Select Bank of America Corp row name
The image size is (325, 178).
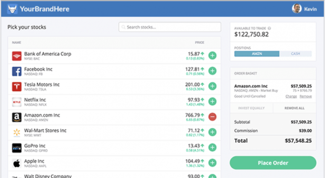[47, 54]
